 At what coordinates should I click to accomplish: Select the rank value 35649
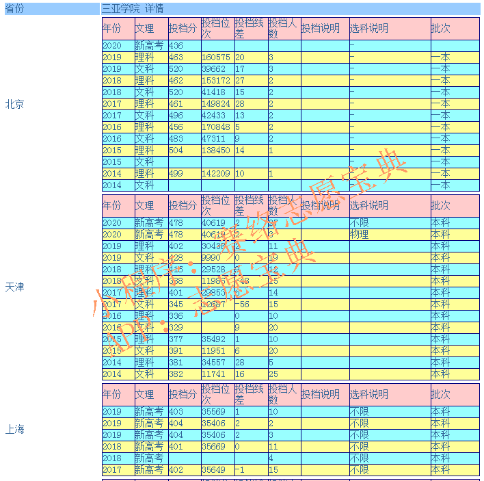213,470
